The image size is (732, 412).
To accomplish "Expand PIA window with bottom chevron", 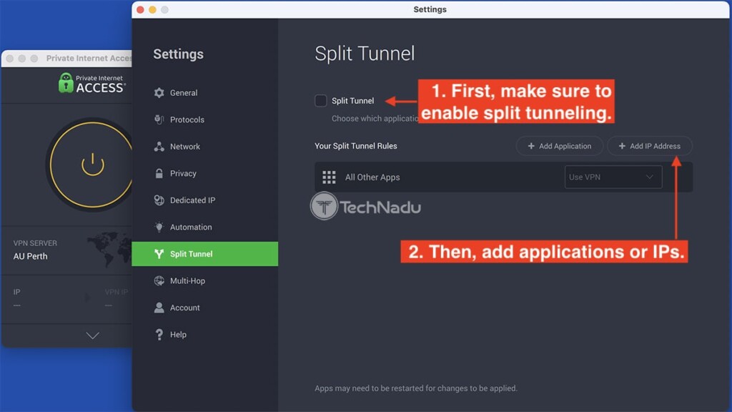I will (92, 335).
